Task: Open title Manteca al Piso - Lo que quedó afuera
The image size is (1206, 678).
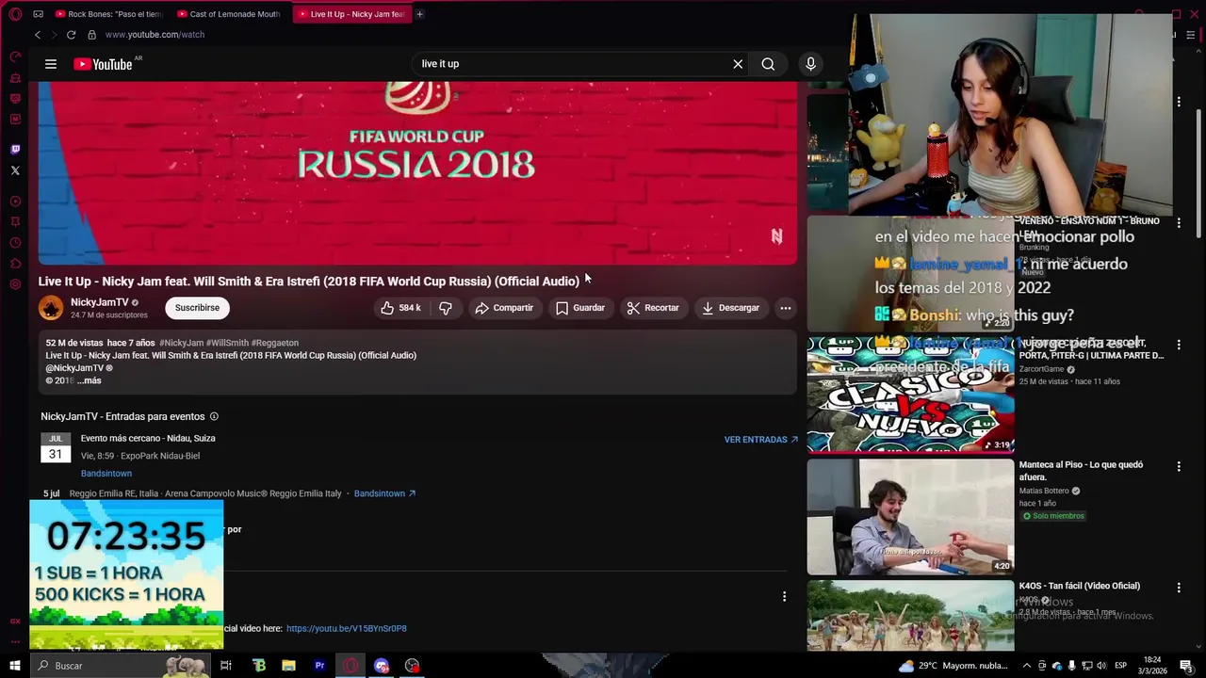Action: [x=1081, y=471]
